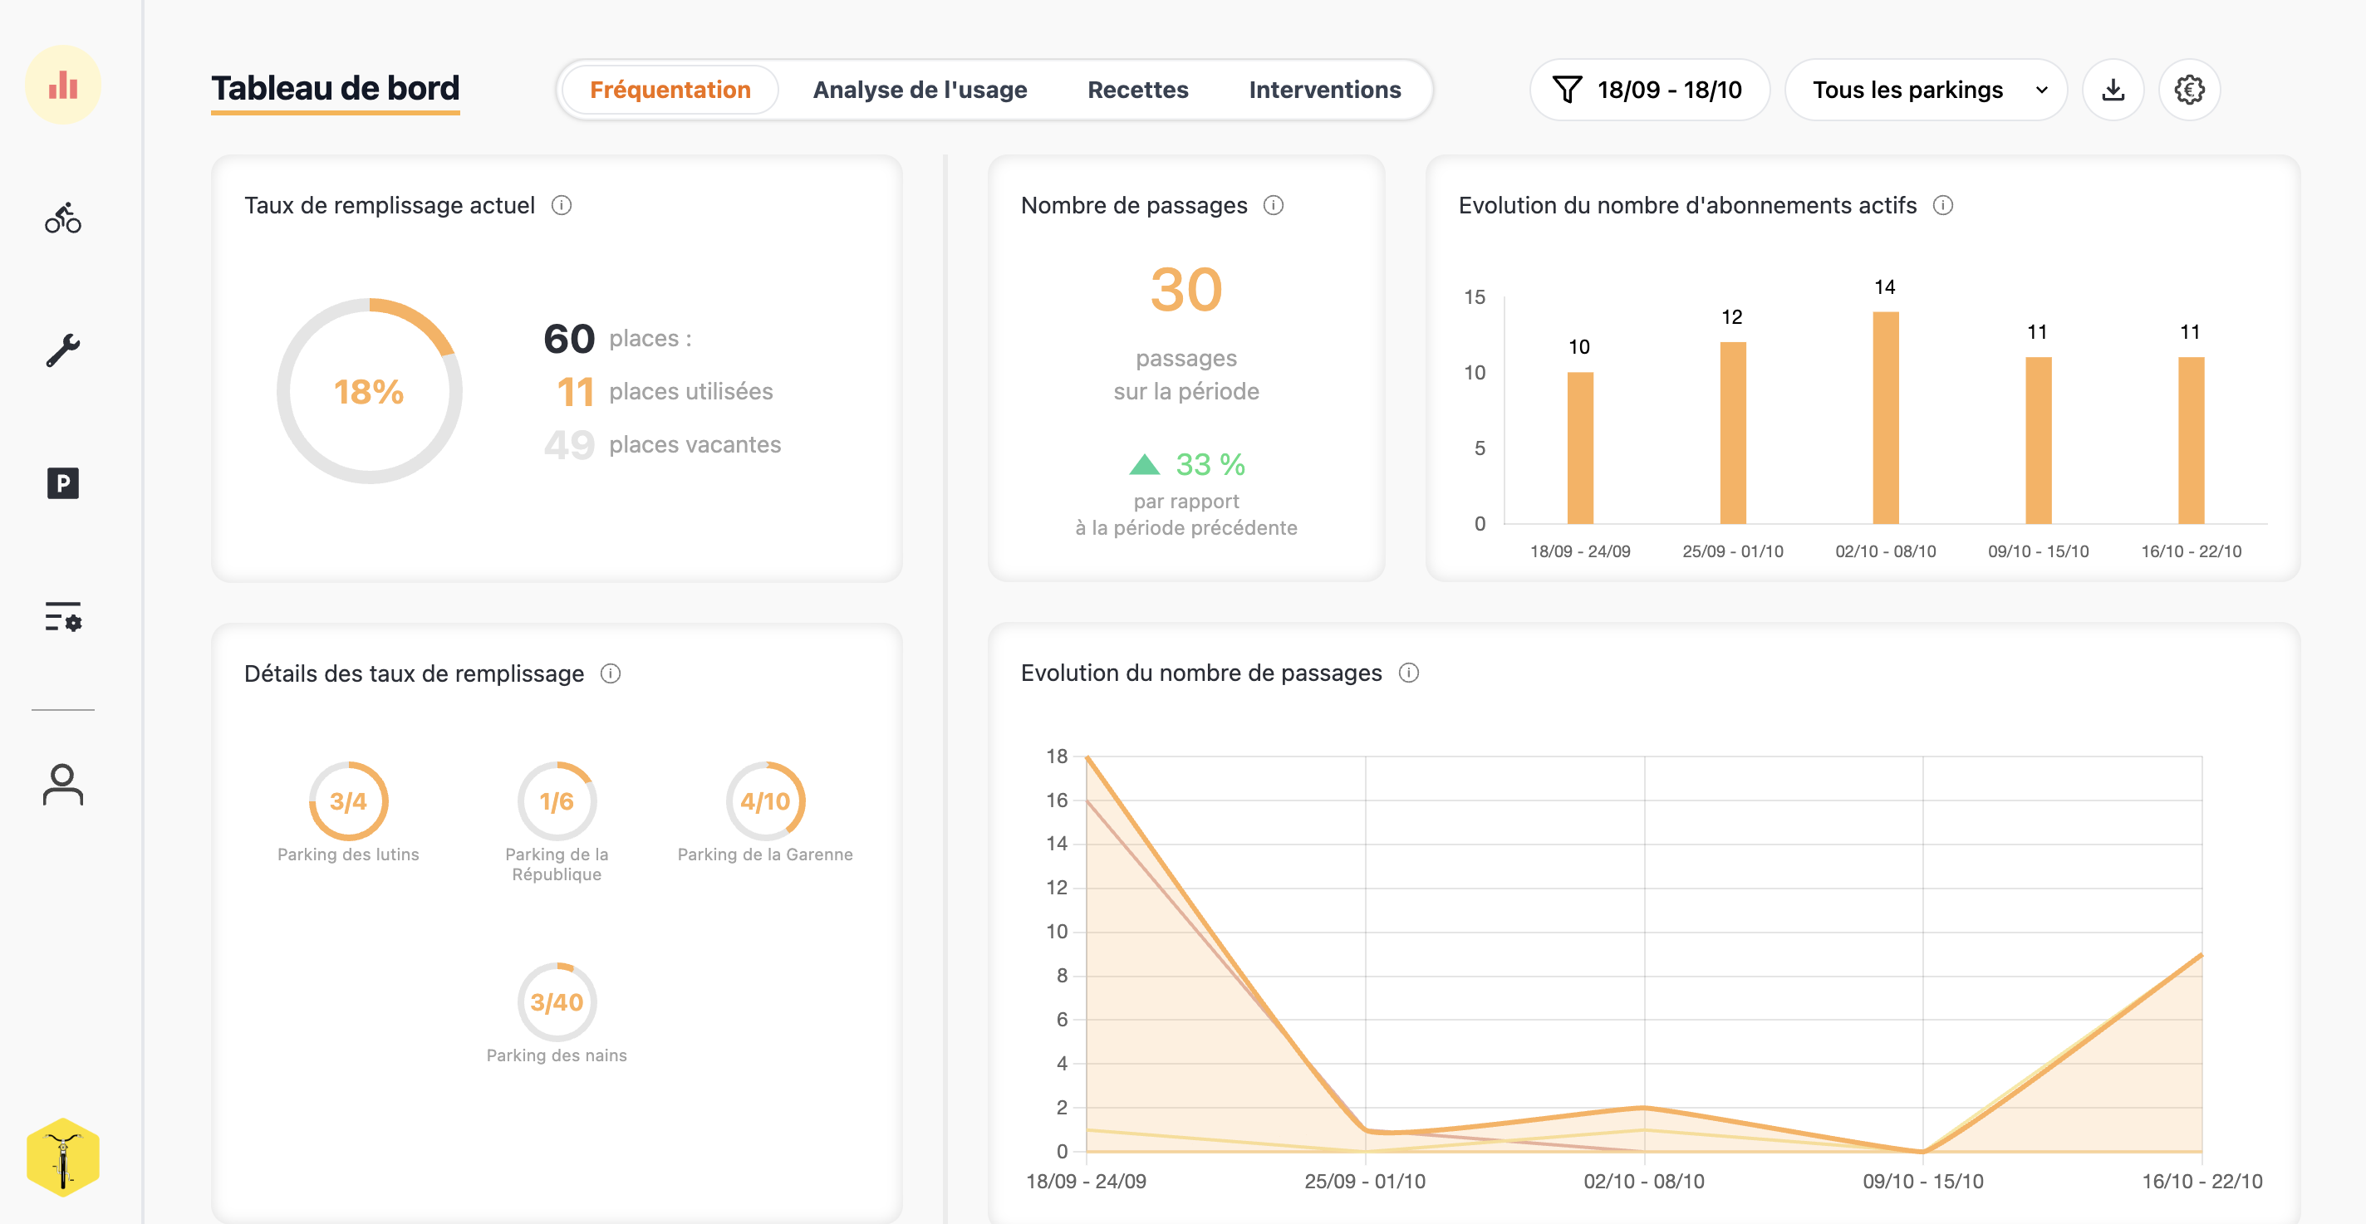
Task: Open the 18/09 - 18/10 date filter
Action: tap(1649, 90)
